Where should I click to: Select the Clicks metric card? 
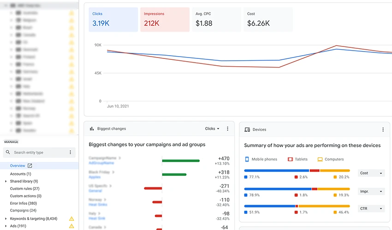coord(113,19)
